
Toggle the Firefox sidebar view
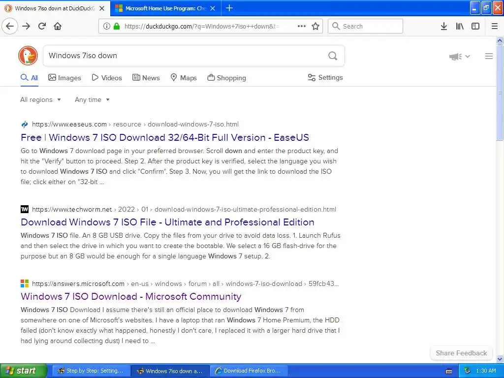pos(475,26)
